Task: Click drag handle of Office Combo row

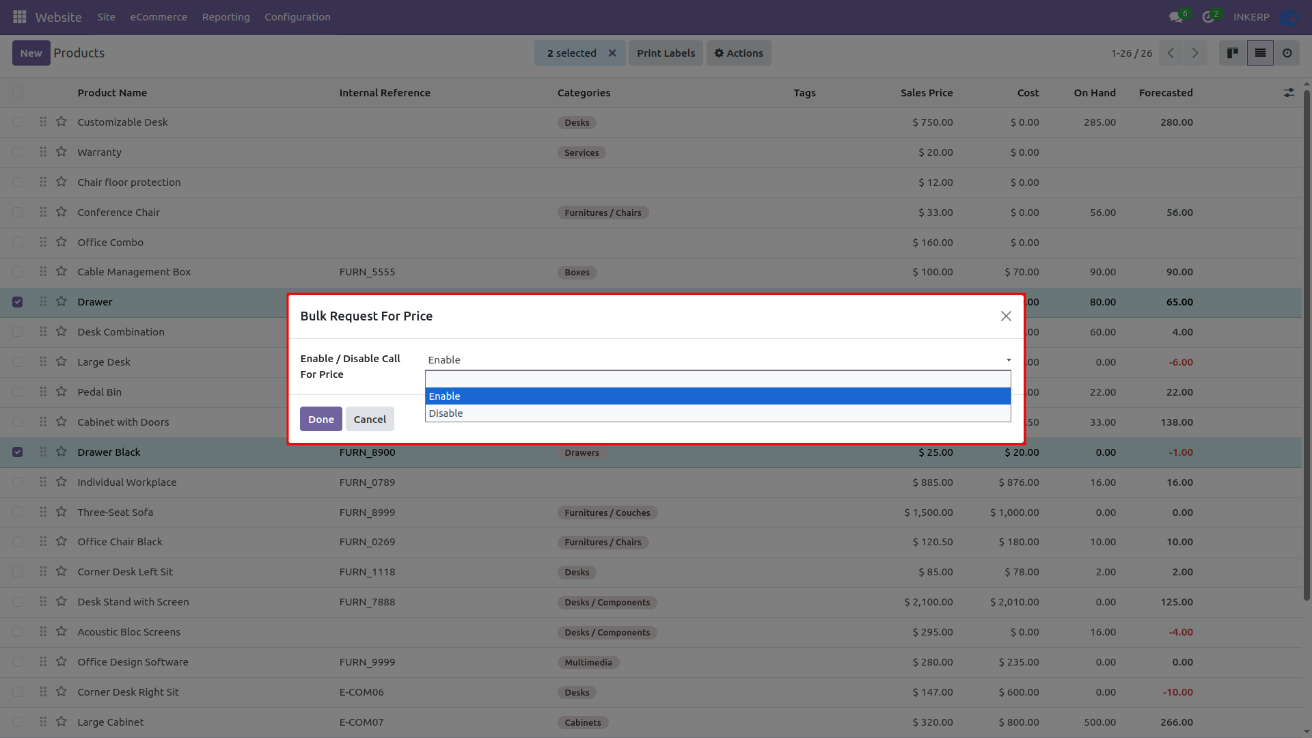Action: tap(43, 242)
